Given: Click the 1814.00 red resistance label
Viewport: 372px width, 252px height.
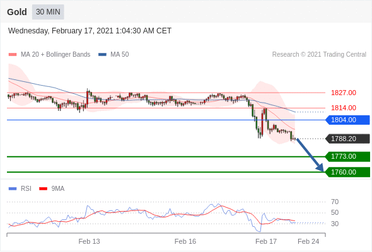Looking at the screenshot, I should [x=344, y=108].
